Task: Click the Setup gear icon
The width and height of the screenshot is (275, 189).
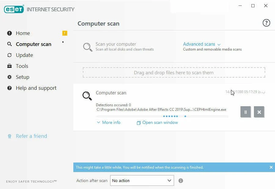Action: 9,77
